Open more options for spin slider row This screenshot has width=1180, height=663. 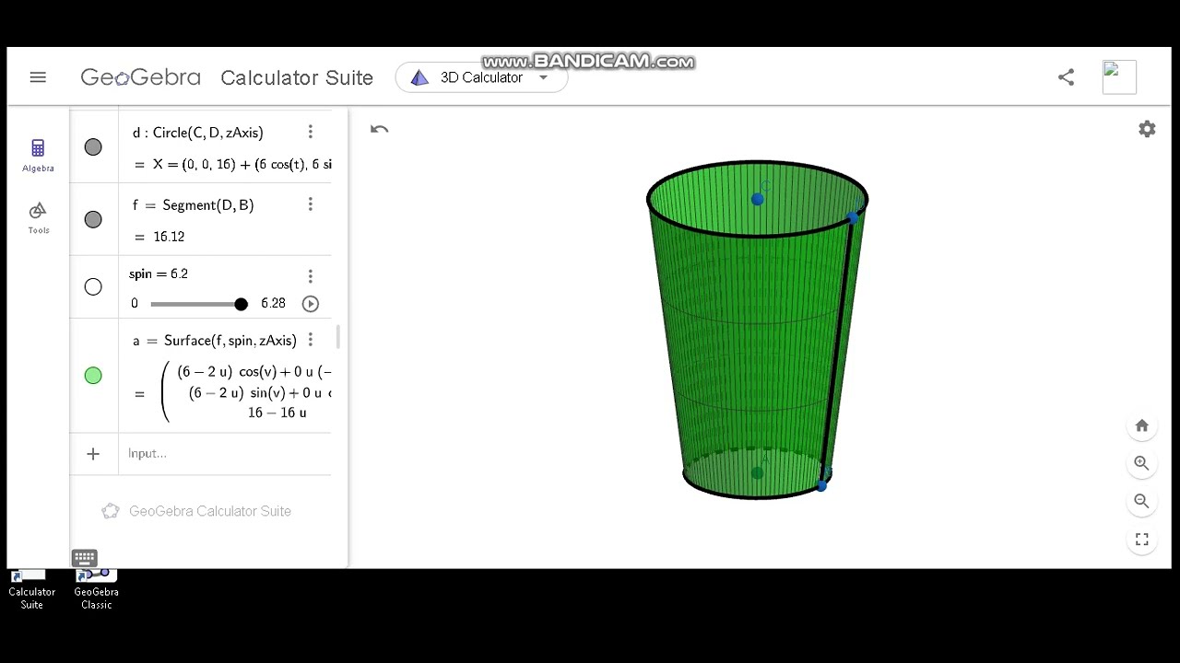[311, 275]
